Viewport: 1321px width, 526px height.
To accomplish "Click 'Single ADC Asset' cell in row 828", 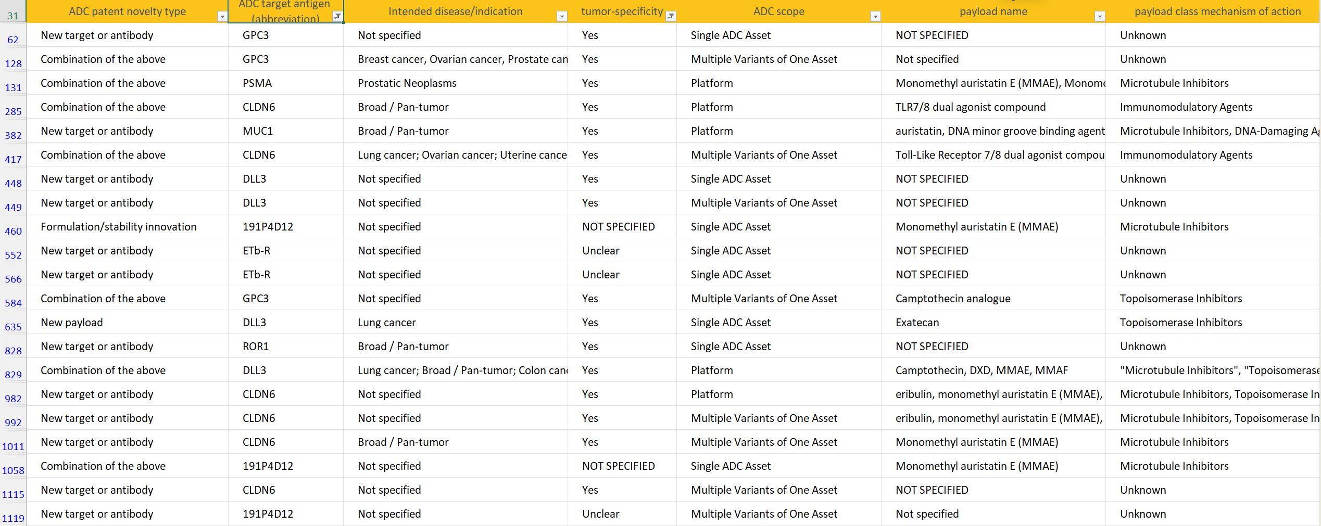I will pyautogui.click(x=779, y=346).
